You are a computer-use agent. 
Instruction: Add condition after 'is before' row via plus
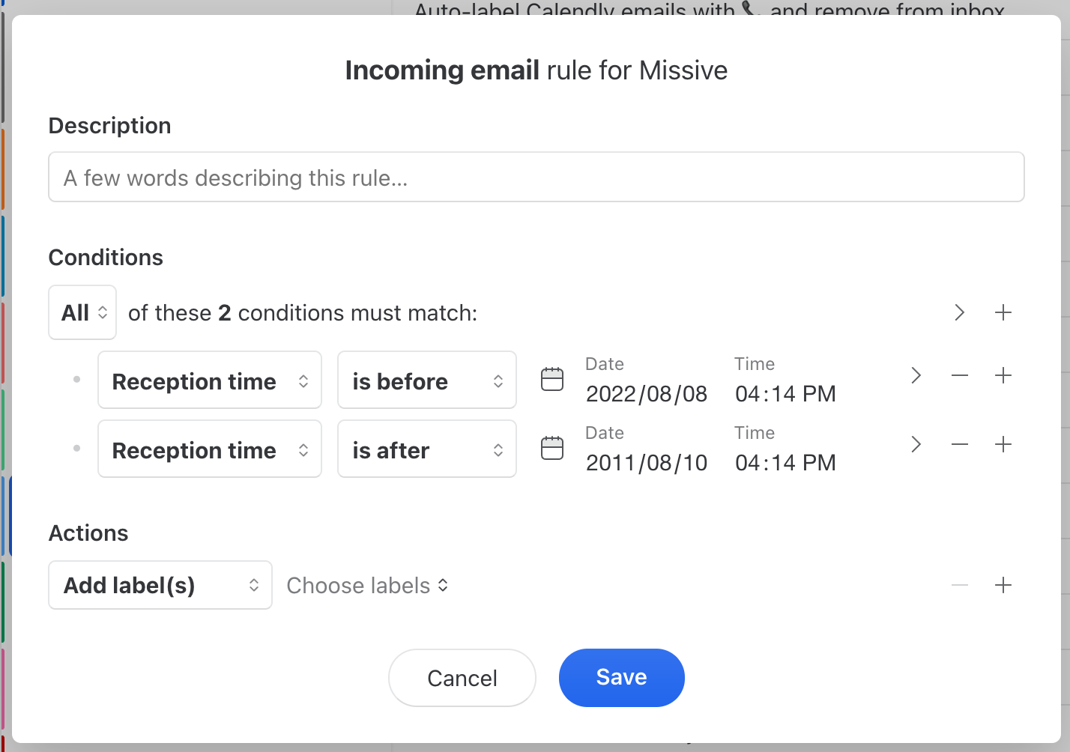1003,376
